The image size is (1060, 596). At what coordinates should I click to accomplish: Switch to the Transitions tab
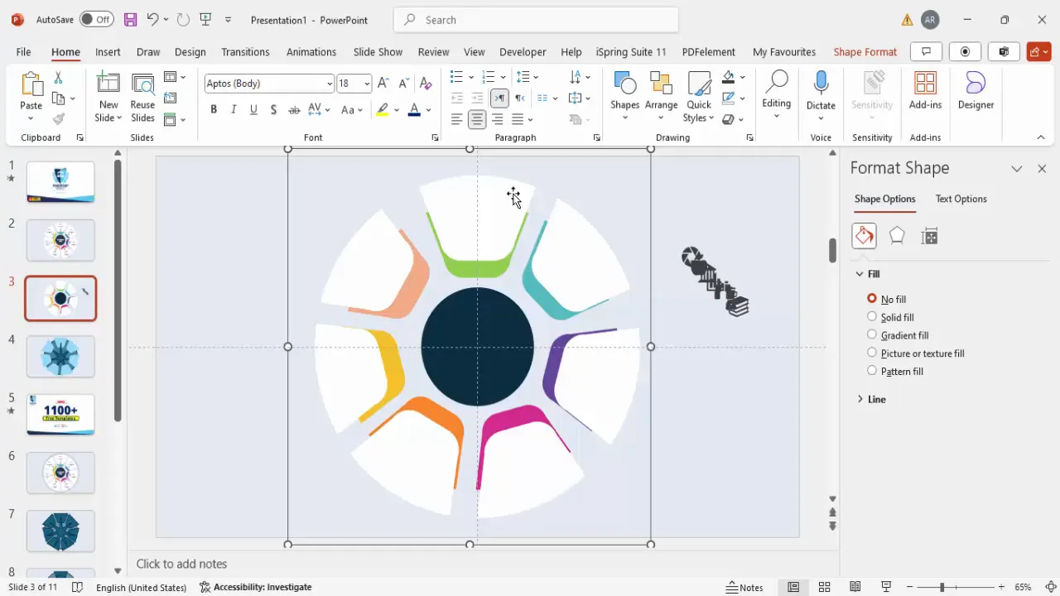point(245,51)
